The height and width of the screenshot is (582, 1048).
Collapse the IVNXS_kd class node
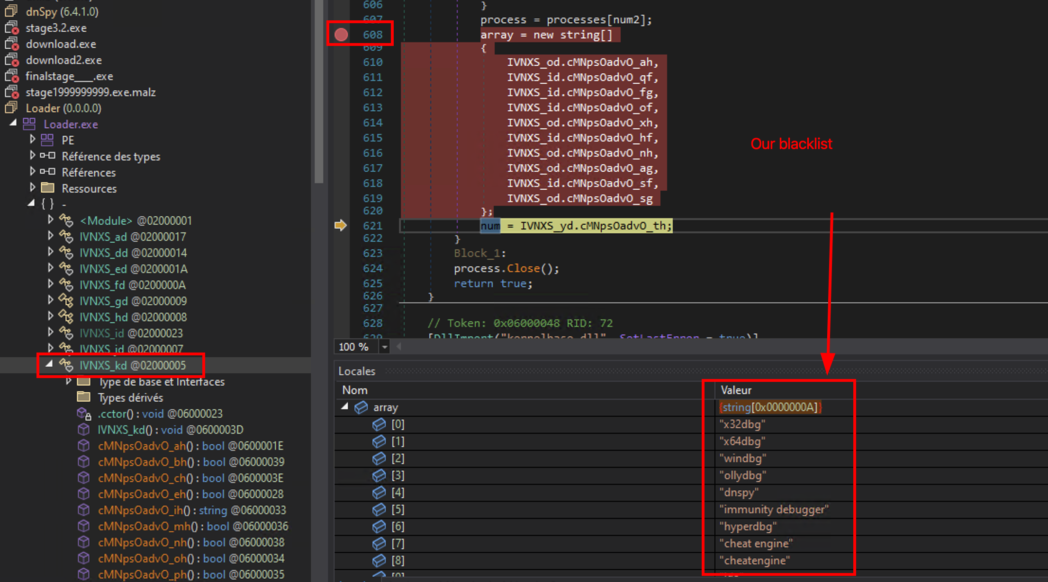49,364
